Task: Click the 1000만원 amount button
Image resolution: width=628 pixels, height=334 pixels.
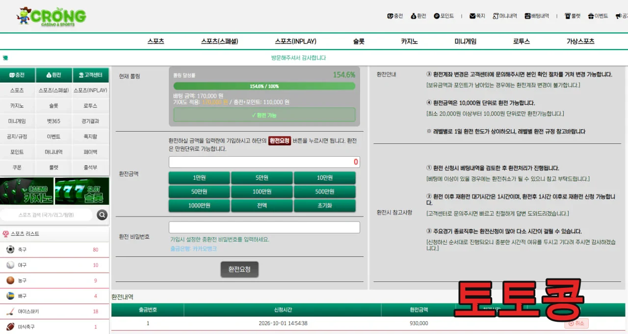Action: tap(199, 206)
